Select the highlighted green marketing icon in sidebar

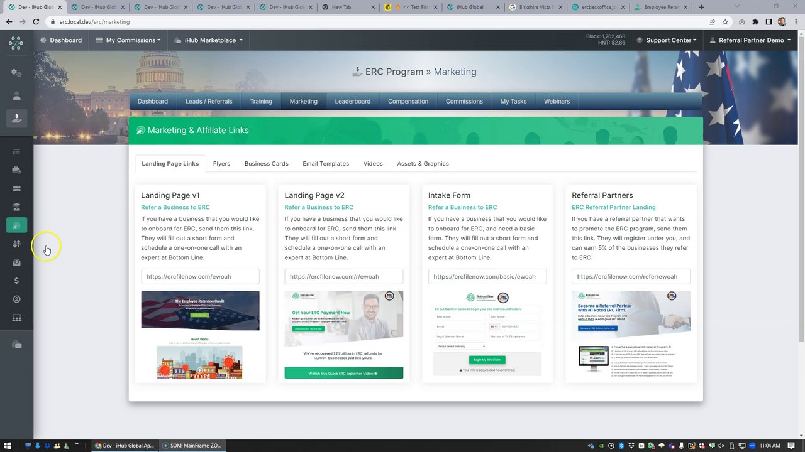(x=16, y=225)
